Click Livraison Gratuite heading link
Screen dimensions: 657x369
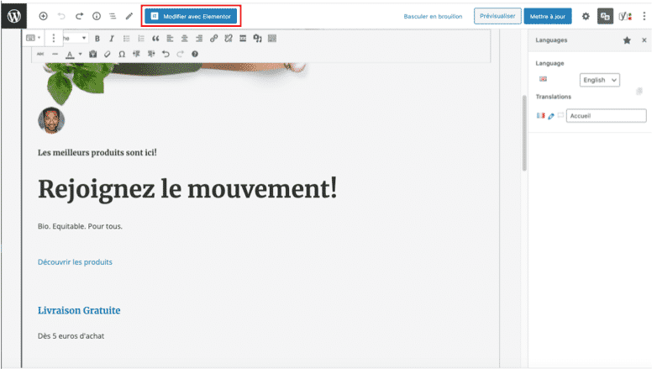pyautogui.click(x=79, y=311)
